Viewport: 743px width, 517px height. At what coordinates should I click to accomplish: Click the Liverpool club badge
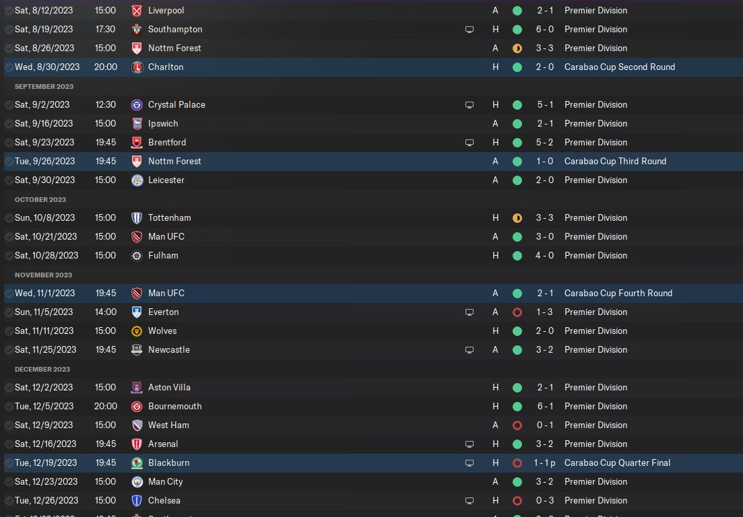click(137, 11)
